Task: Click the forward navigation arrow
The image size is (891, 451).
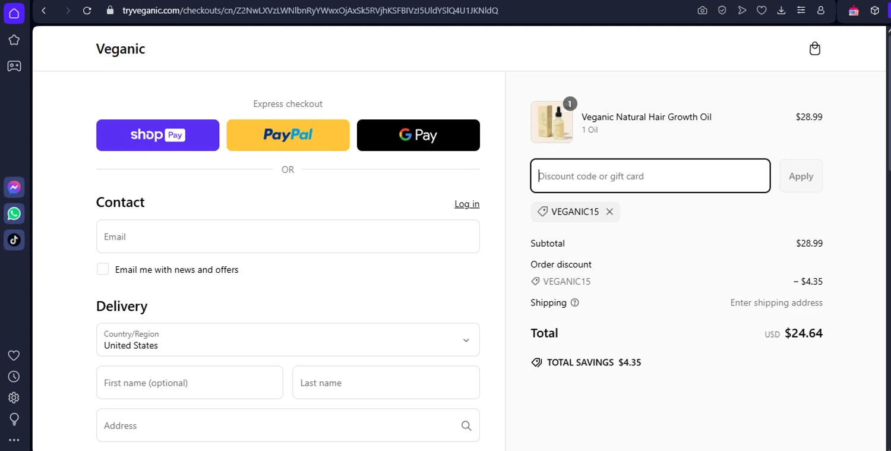Action: point(67,11)
